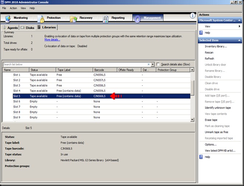Click the list scrollbar up arrow
Image resolution: width=244 pixels, height=186 pixels.
point(192,70)
